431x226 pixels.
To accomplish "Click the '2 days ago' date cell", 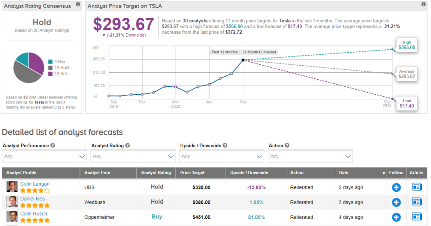I will coord(351,188).
